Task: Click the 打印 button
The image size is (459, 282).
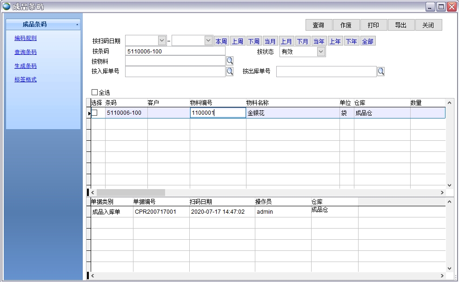Action: [x=373, y=25]
